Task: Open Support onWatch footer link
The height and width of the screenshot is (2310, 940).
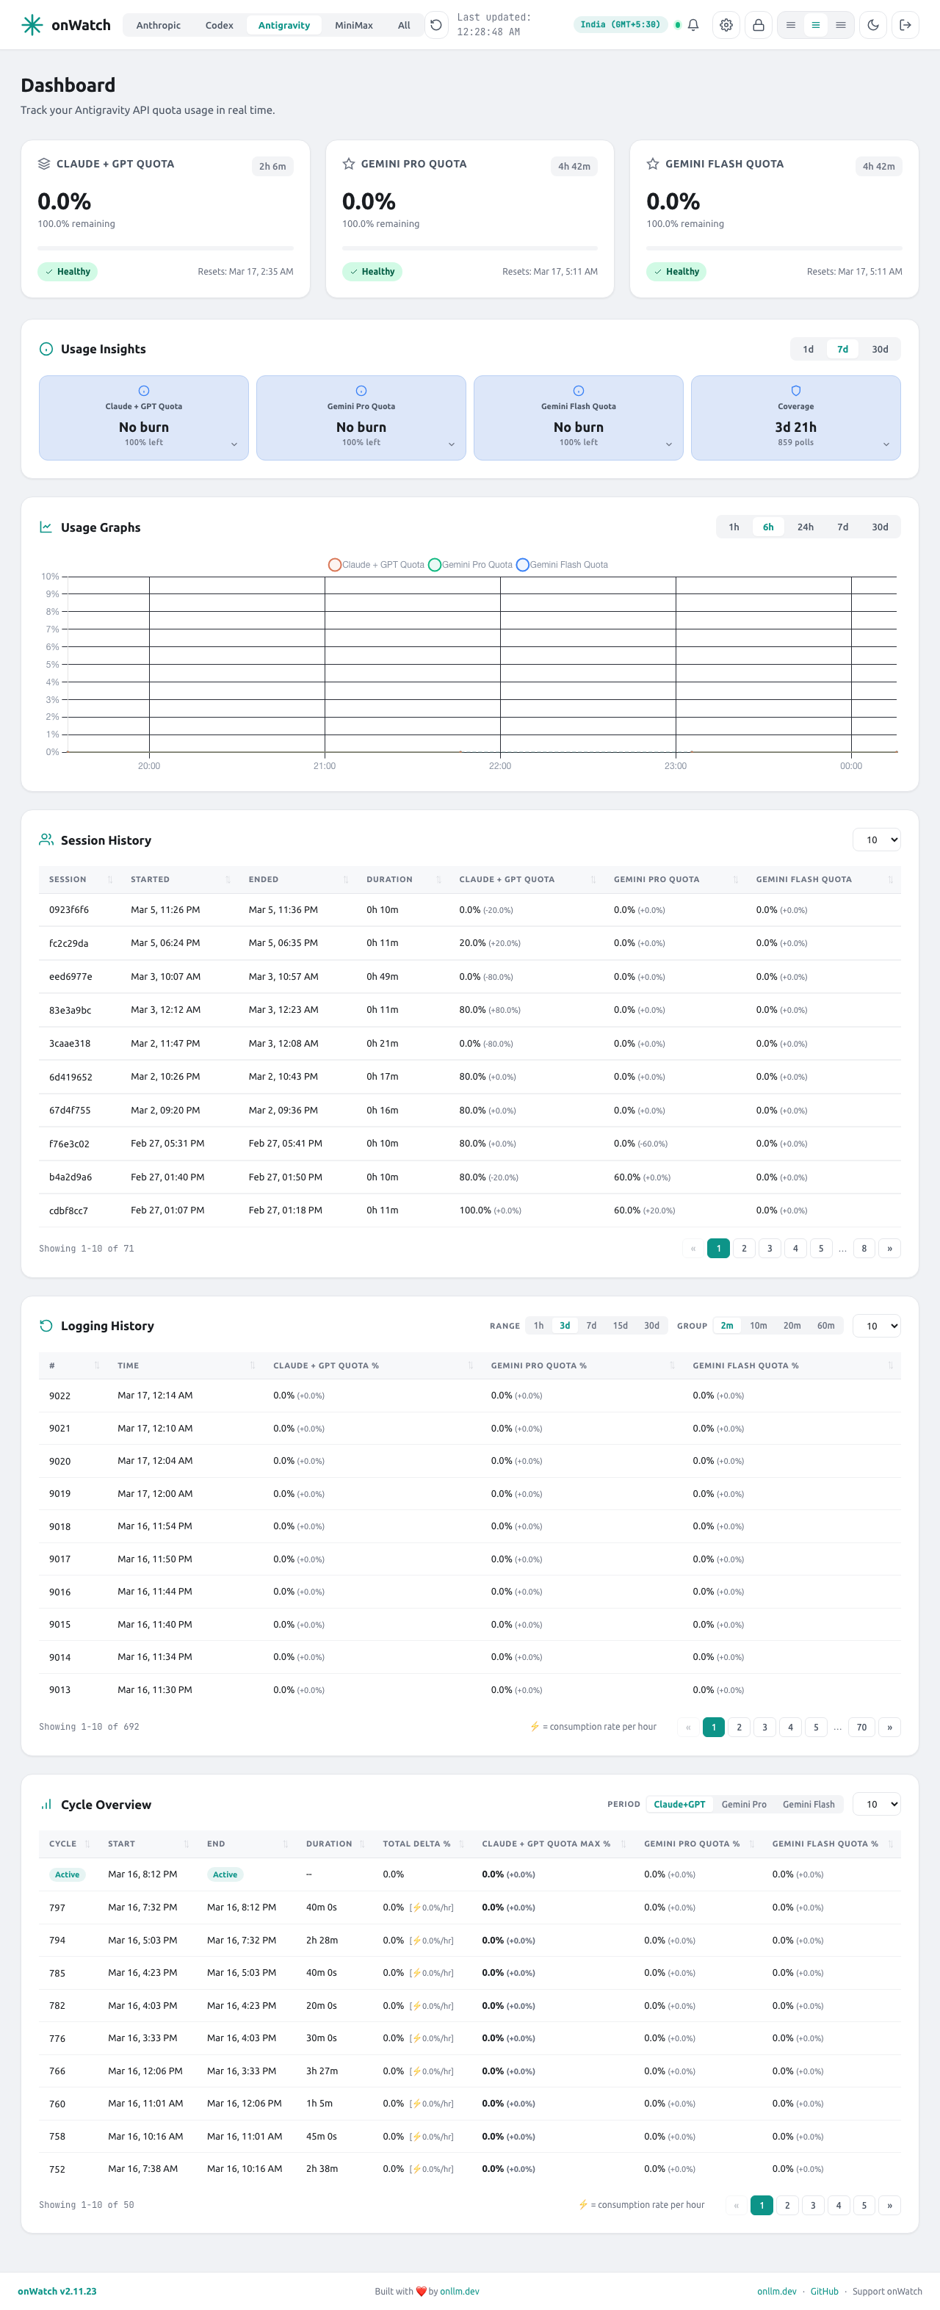Action: tap(886, 2291)
